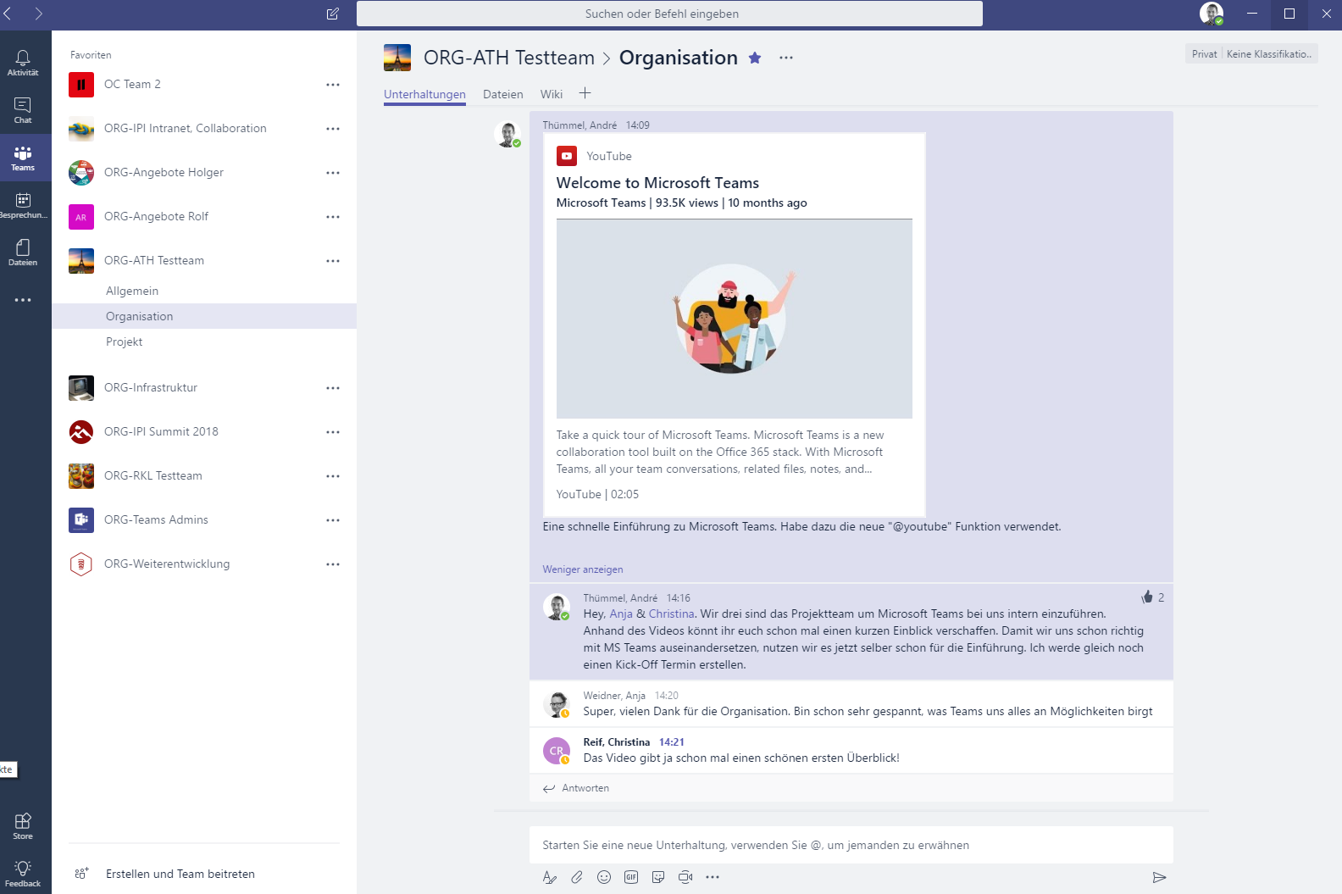Go back with the left arrow
This screenshot has height=894, width=1342.
pyautogui.click(x=8, y=14)
